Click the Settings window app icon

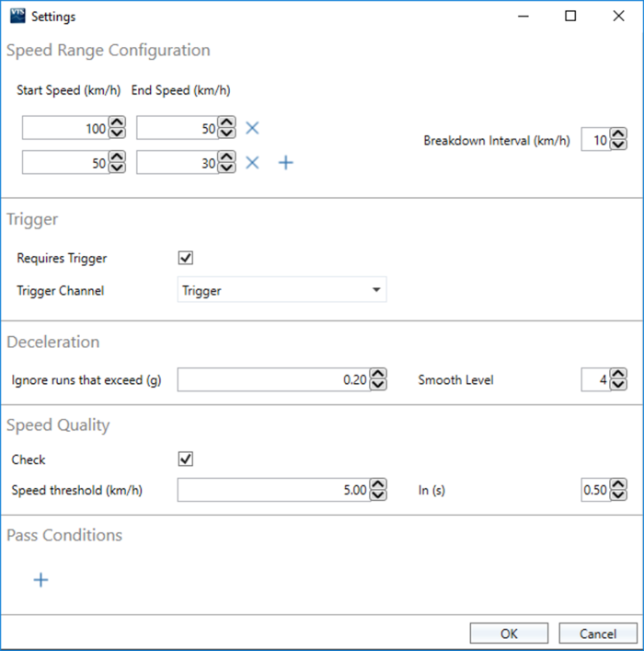(17, 16)
